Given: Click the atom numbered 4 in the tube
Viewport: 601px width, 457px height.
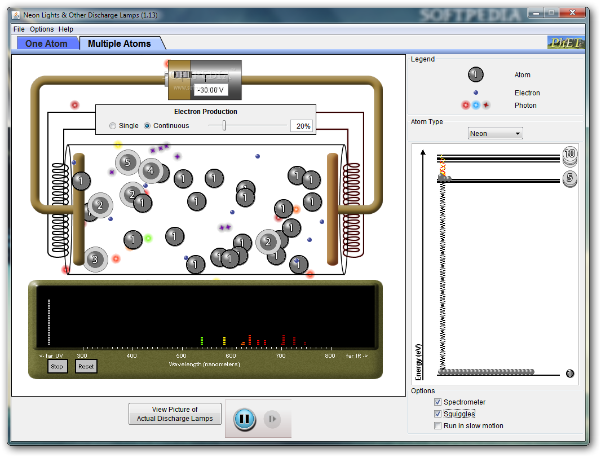Looking at the screenshot, I should pyautogui.click(x=151, y=171).
